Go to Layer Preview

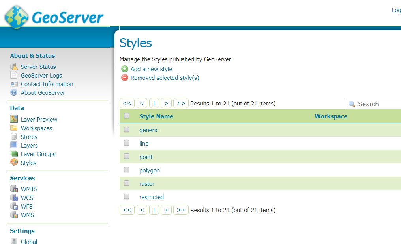pos(39,120)
